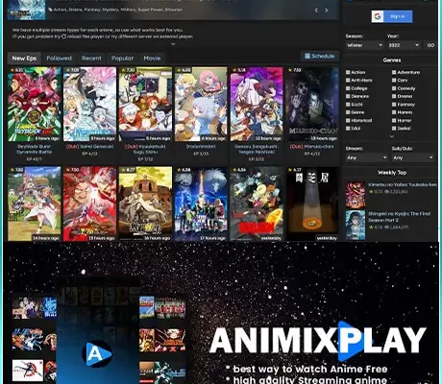
Task: Check the Fantasy genre box
Action: click(394, 105)
